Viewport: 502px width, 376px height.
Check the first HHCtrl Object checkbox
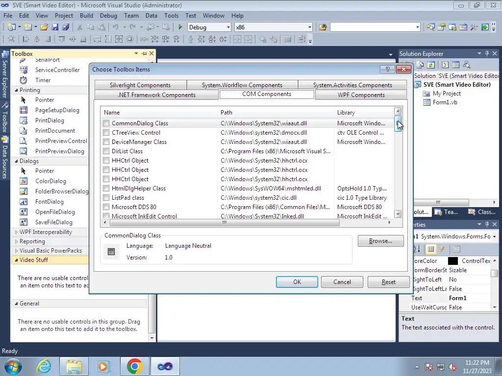pos(106,160)
